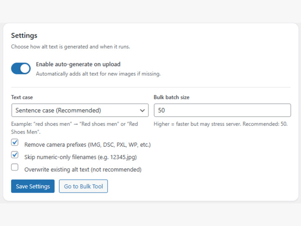The image size is (301, 226).
Task: Click 'Remove camera prefixes' label text
Action: coord(88,145)
